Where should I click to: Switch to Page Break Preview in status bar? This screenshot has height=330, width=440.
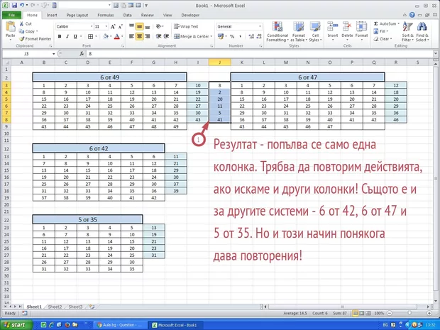368,313
